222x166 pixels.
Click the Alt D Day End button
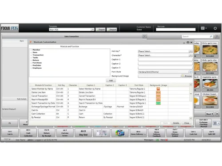pos(83,133)
